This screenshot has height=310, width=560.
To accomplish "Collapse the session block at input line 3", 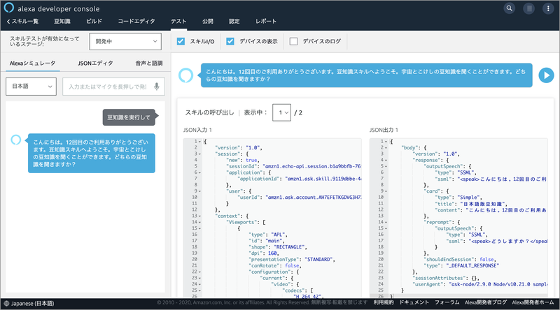I will [199, 154].
